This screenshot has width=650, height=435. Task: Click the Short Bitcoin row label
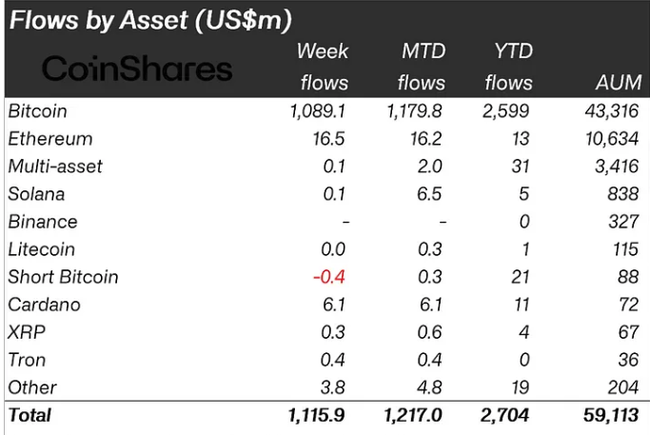click(x=63, y=277)
